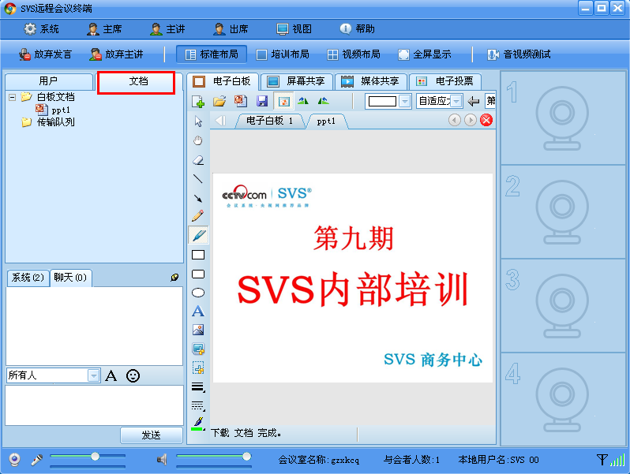This screenshot has width=630, height=474.
Task: Collapse the 白板文档 tree node
Action: coord(13,97)
